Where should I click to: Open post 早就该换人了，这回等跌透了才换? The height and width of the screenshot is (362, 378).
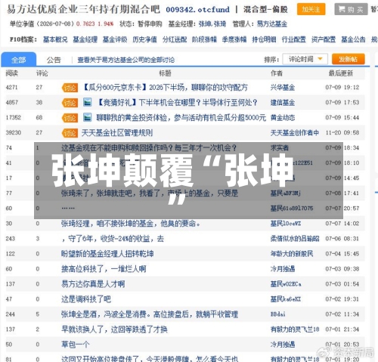click(114, 330)
